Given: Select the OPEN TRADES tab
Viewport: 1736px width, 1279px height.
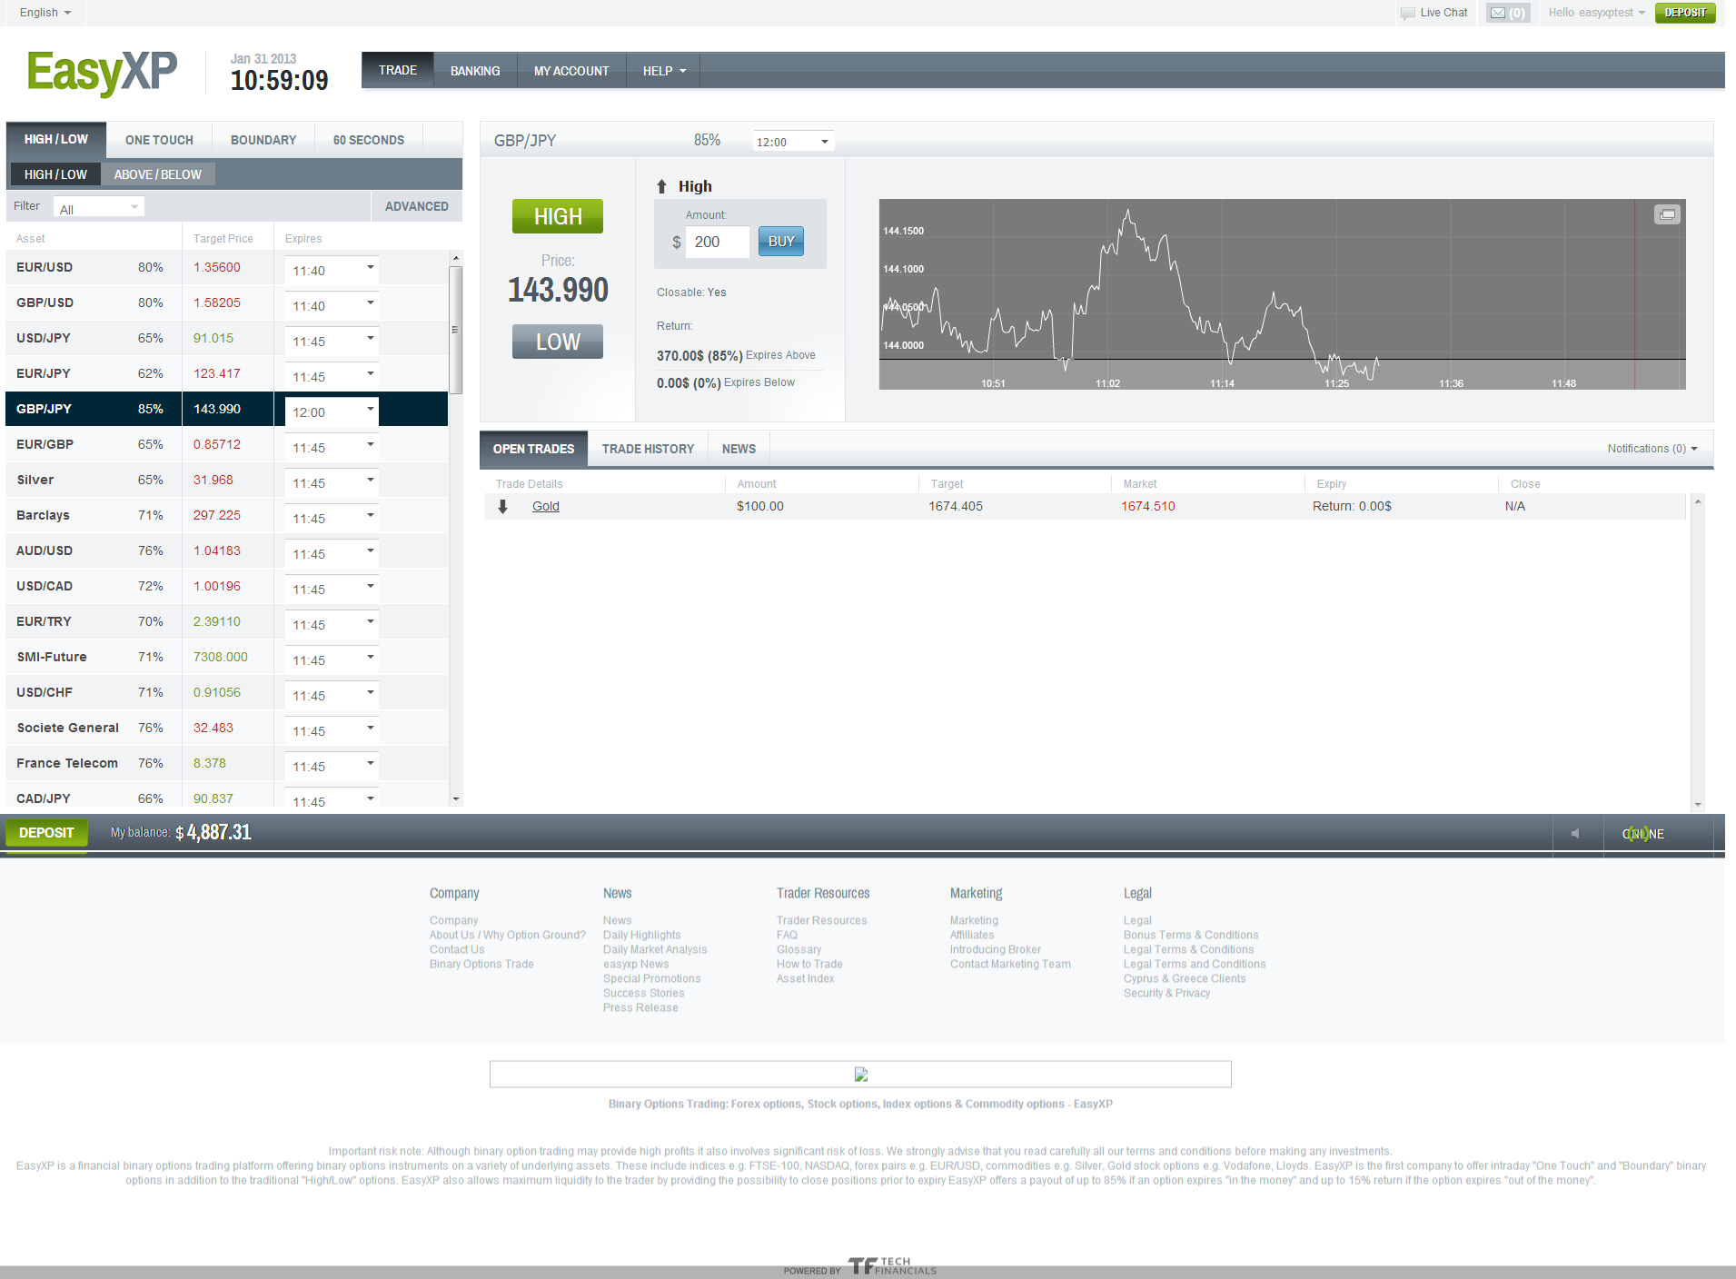Looking at the screenshot, I should point(533,449).
